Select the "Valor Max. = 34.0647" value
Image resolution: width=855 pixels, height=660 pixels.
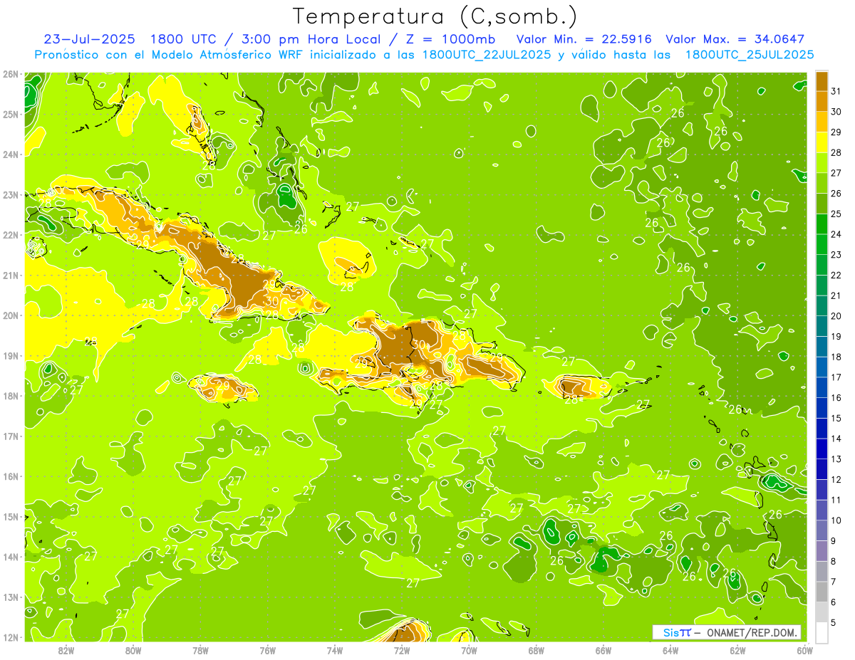point(735,39)
